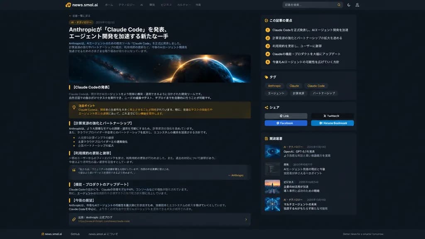Click the news.smol.ai logo in the header
Screen dimensions: 425x239
pos(82,5)
